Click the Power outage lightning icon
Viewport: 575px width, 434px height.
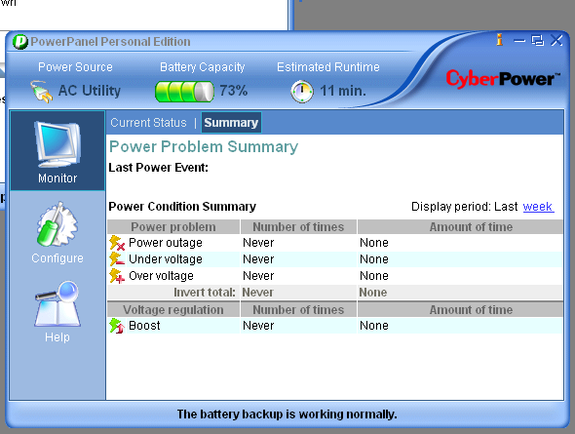click(x=117, y=243)
